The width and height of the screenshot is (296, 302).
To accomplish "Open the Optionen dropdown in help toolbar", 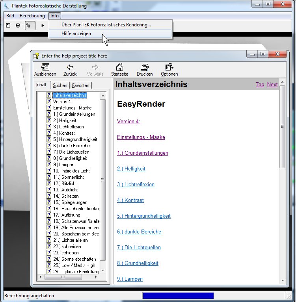I will (169, 70).
